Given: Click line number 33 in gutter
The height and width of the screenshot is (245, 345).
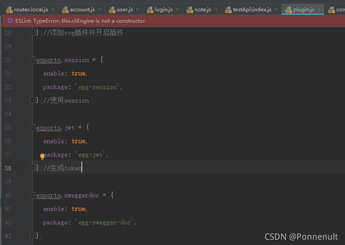Looking at the screenshot, I should point(8,100).
